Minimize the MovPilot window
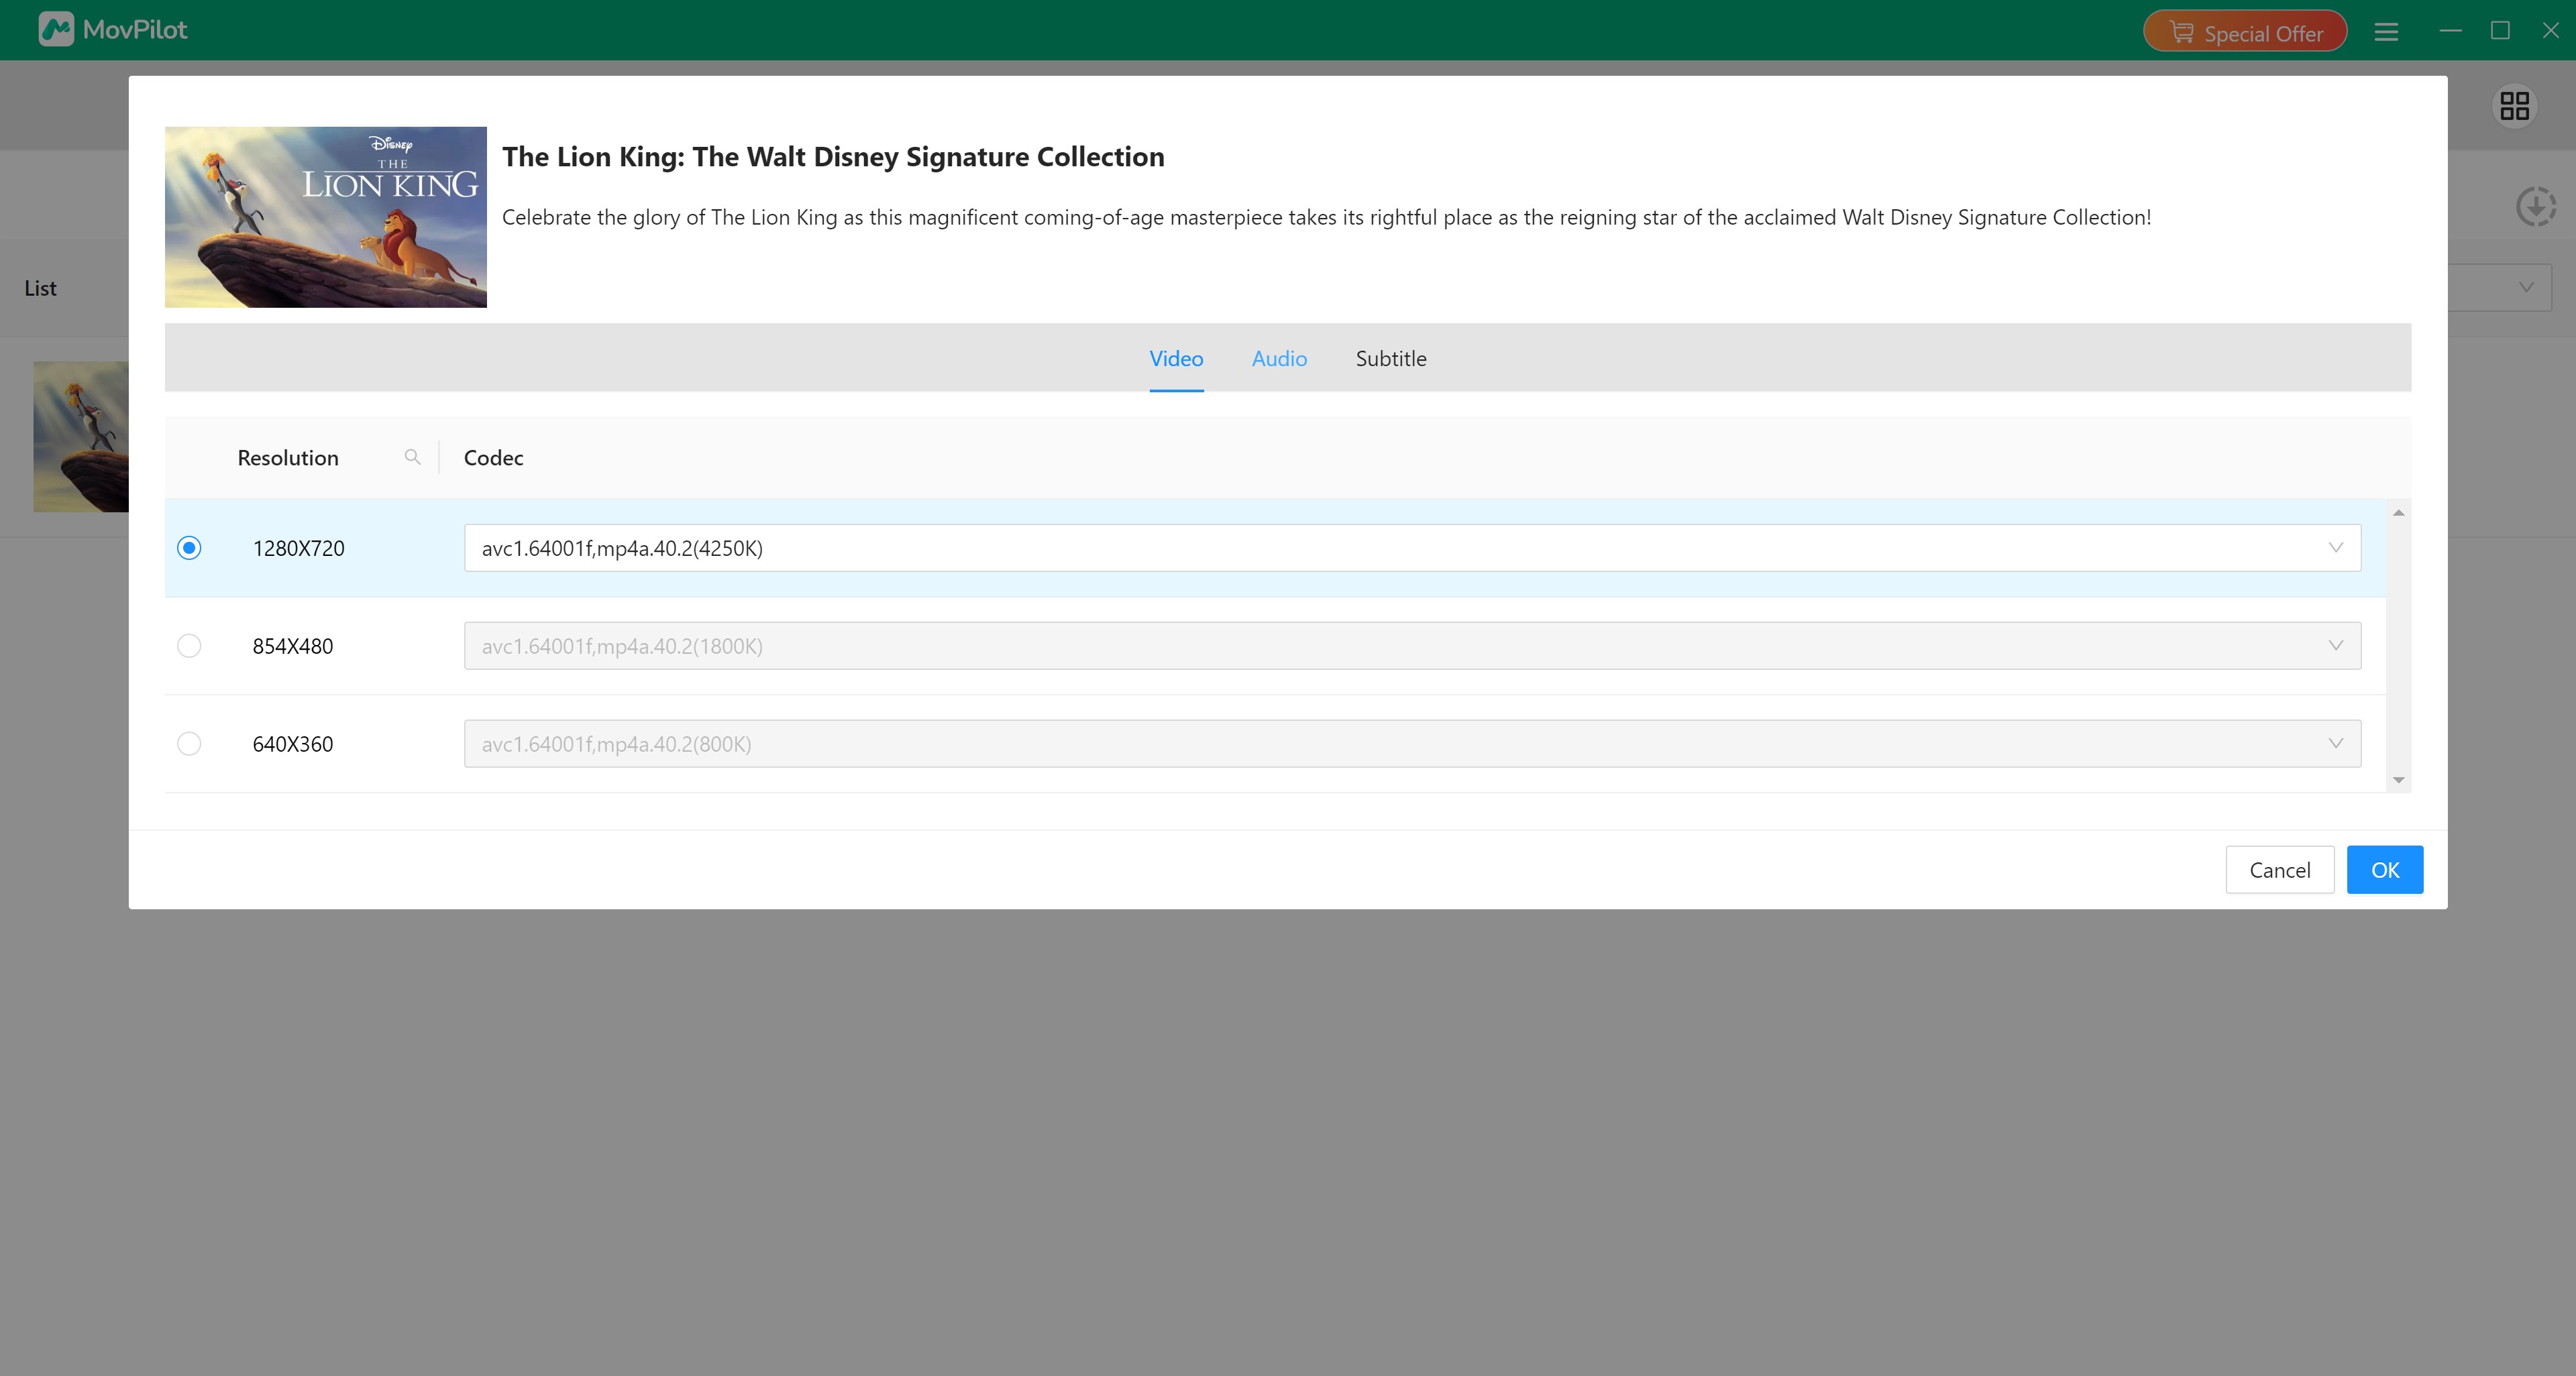 pyautogui.click(x=2450, y=31)
